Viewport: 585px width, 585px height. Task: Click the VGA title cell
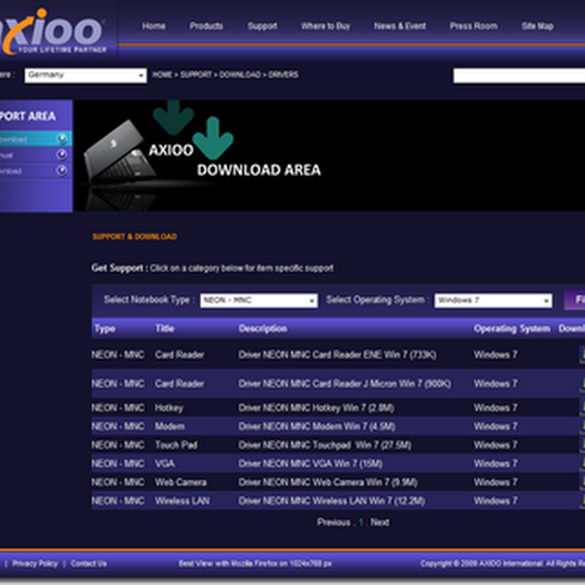165,464
